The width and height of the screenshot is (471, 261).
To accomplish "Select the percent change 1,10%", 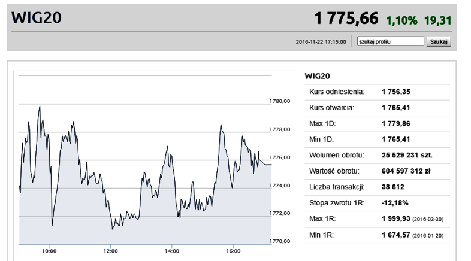I will tap(401, 21).
